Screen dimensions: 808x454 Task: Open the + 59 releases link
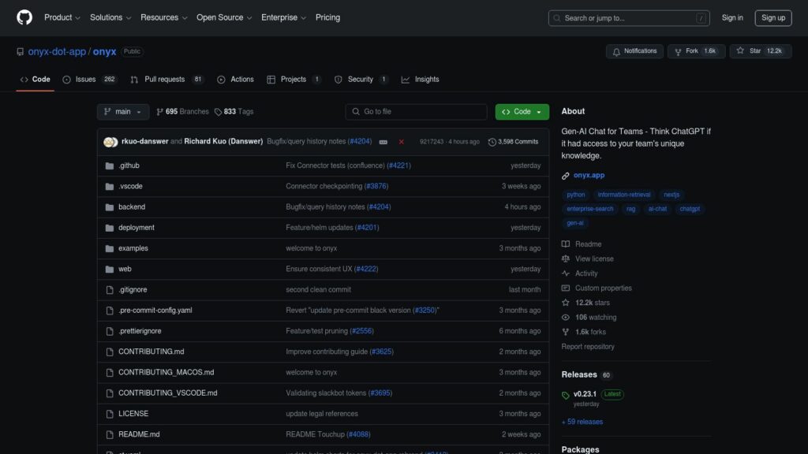click(x=582, y=422)
